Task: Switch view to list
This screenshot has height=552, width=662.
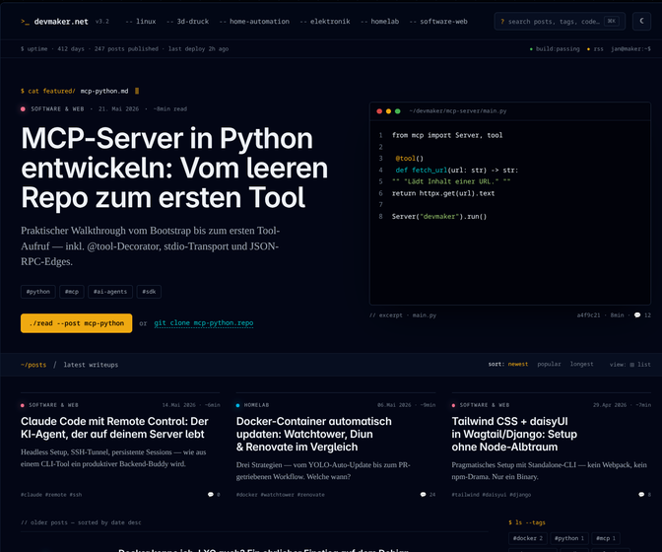Action: 640,365
